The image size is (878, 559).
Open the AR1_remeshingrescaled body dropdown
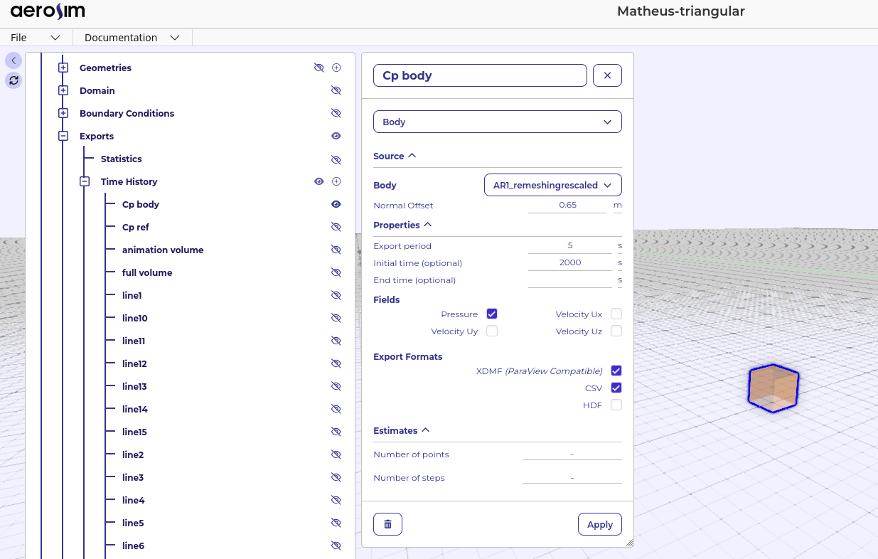(x=552, y=185)
